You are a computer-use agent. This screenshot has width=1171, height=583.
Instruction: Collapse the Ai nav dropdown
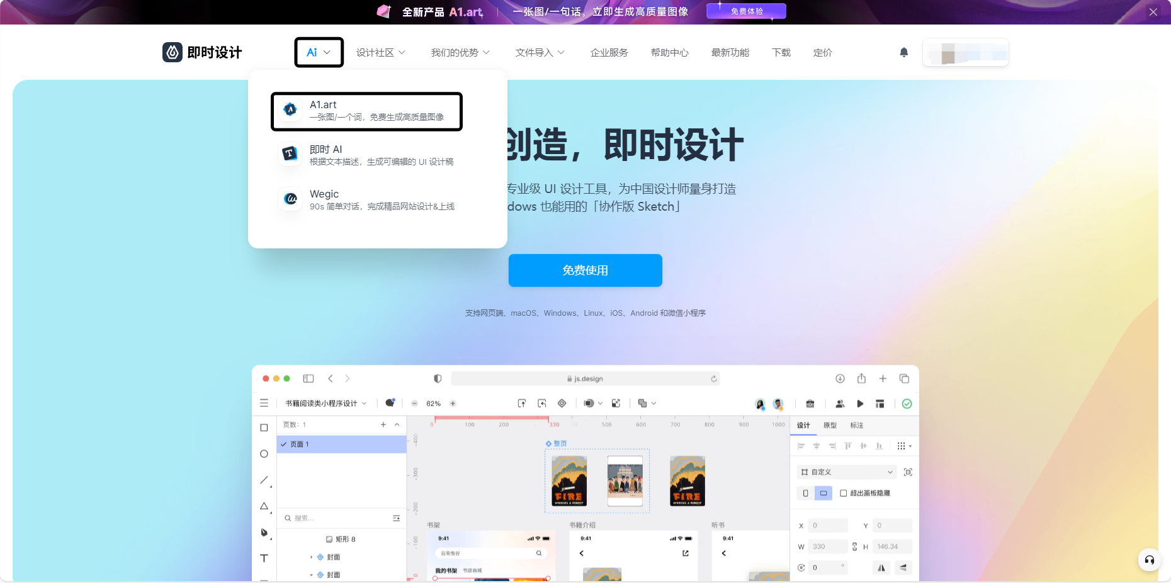pos(319,52)
